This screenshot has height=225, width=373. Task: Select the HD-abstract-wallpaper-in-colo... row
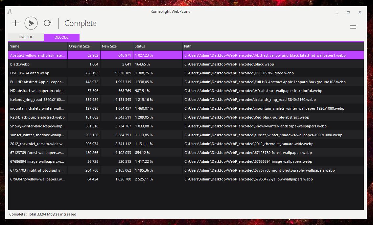(186, 91)
